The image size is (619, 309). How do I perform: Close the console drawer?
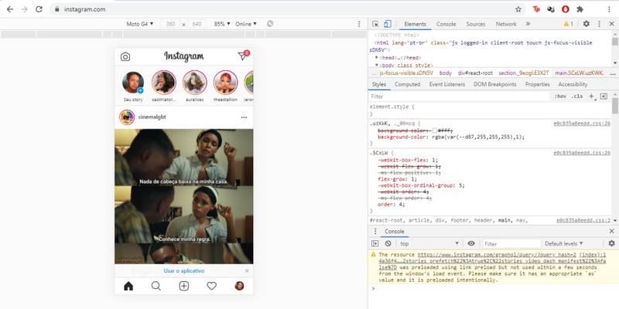(611, 231)
